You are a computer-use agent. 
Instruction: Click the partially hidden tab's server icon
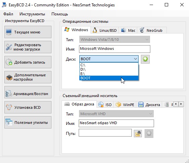coord(166,104)
